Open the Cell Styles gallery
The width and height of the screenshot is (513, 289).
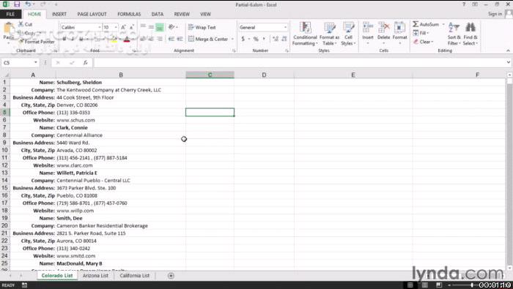(348, 34)
